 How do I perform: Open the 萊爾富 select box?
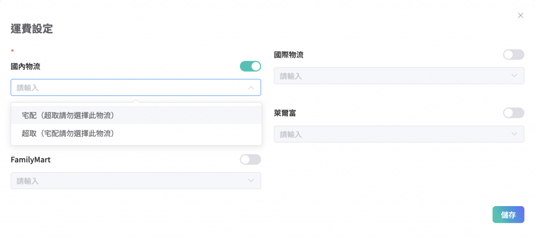[x=392, y=134]
